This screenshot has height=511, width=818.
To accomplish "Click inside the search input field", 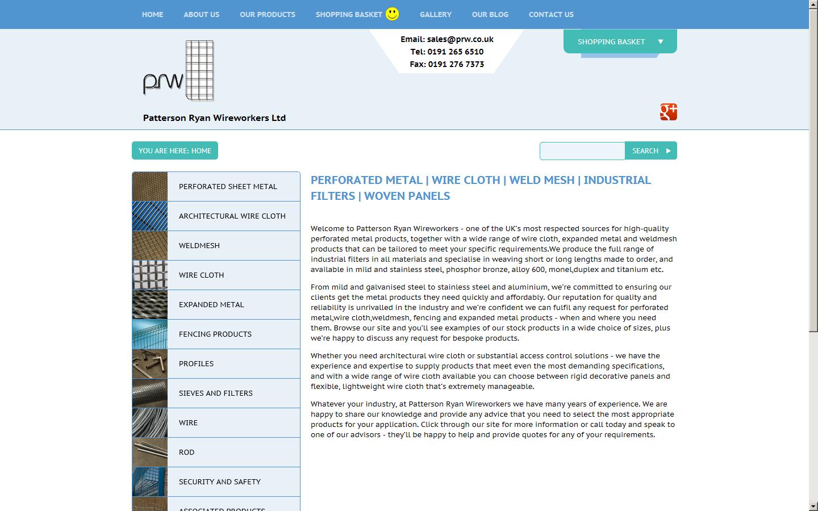I will pos(582,150).
